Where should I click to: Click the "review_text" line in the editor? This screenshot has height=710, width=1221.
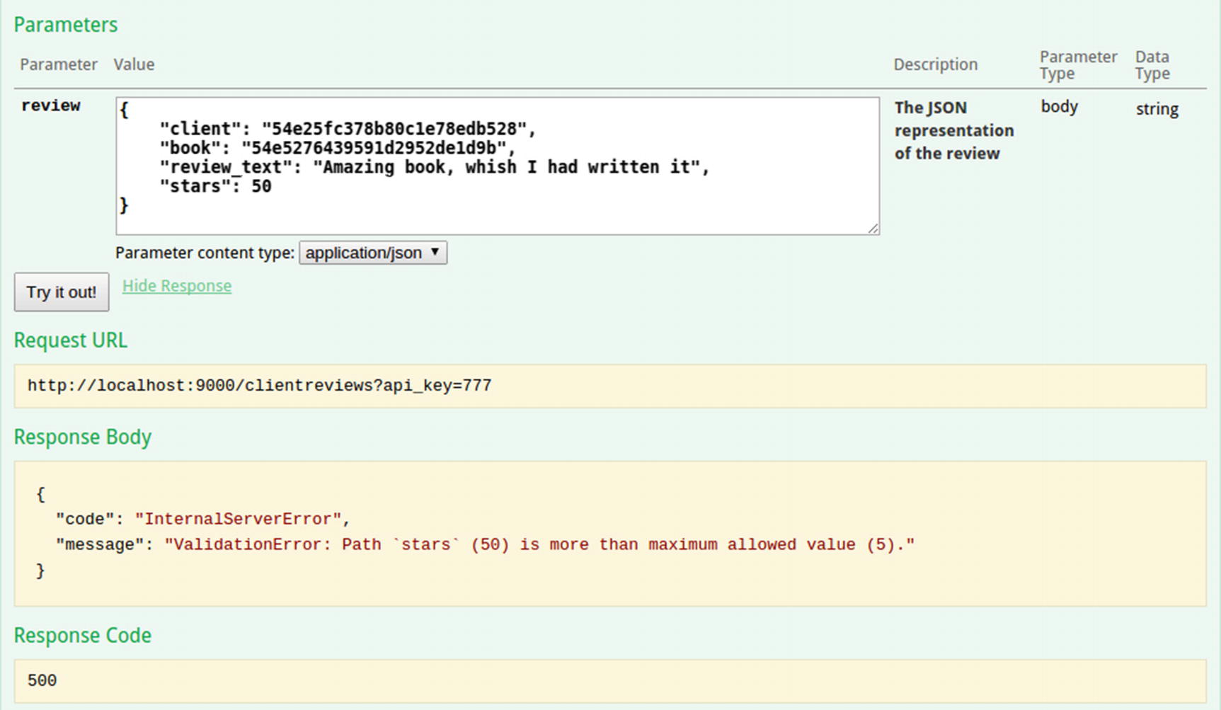click(433, 167)
